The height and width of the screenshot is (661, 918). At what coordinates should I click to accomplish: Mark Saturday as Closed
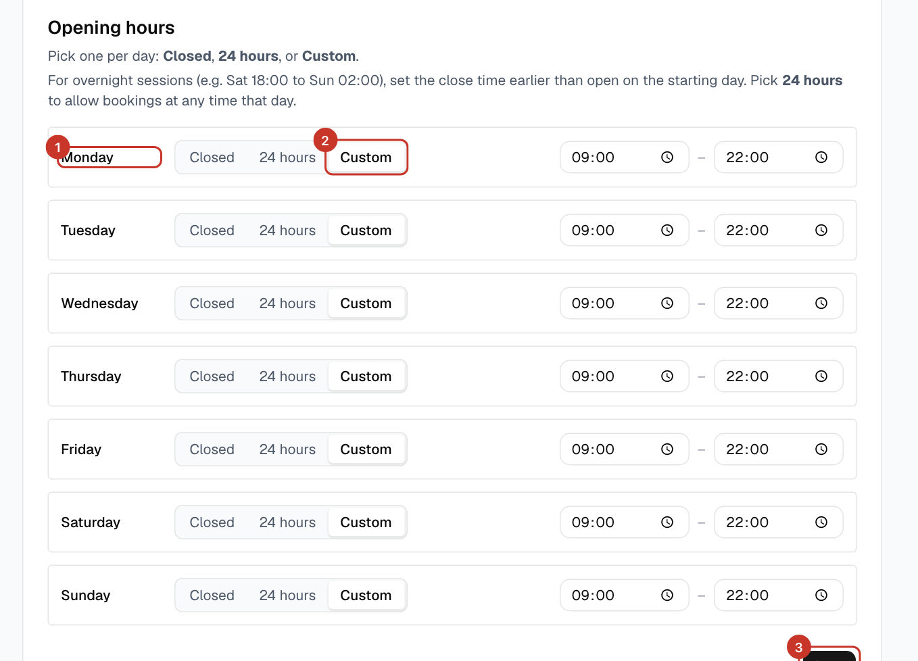pos(212,522)
